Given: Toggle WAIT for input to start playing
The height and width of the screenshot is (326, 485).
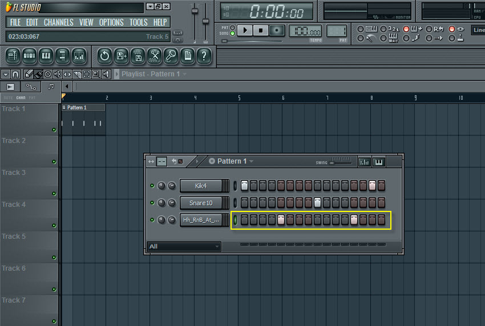Looking at the screenshot, I should click(383, 38).
